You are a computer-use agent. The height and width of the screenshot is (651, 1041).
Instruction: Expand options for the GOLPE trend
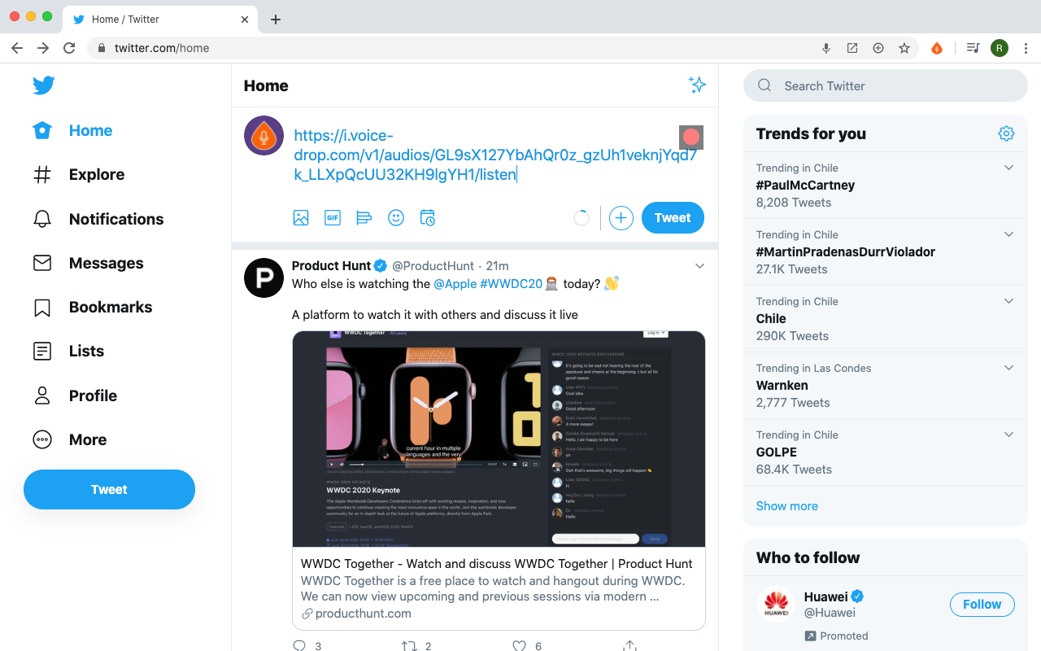1008,435
